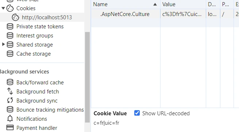Image resolution: width=239 pixels, height=132 pixels.
Task: Uncheck the Show URL-decoded checkbox
Action: click(x=137, y=113)
